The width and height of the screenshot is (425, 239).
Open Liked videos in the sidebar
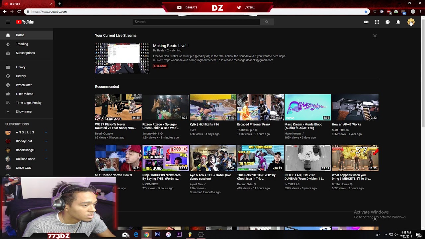click(x=27, y=94)
